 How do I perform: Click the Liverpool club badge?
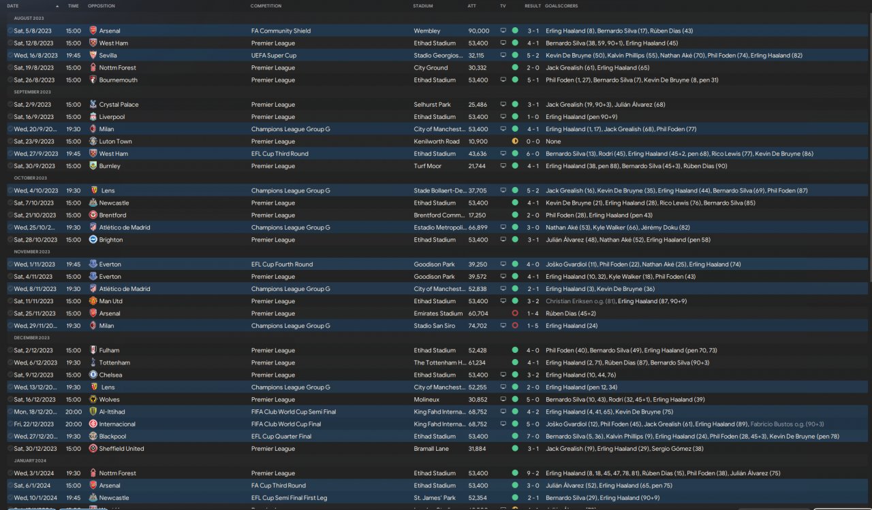[93, 117]
